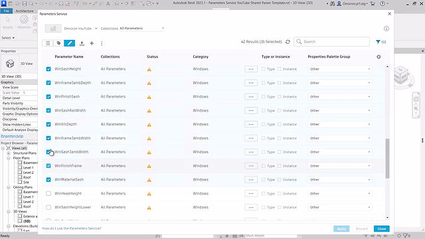Open the Properties help link
425x239 pixels.
(12, 136)
